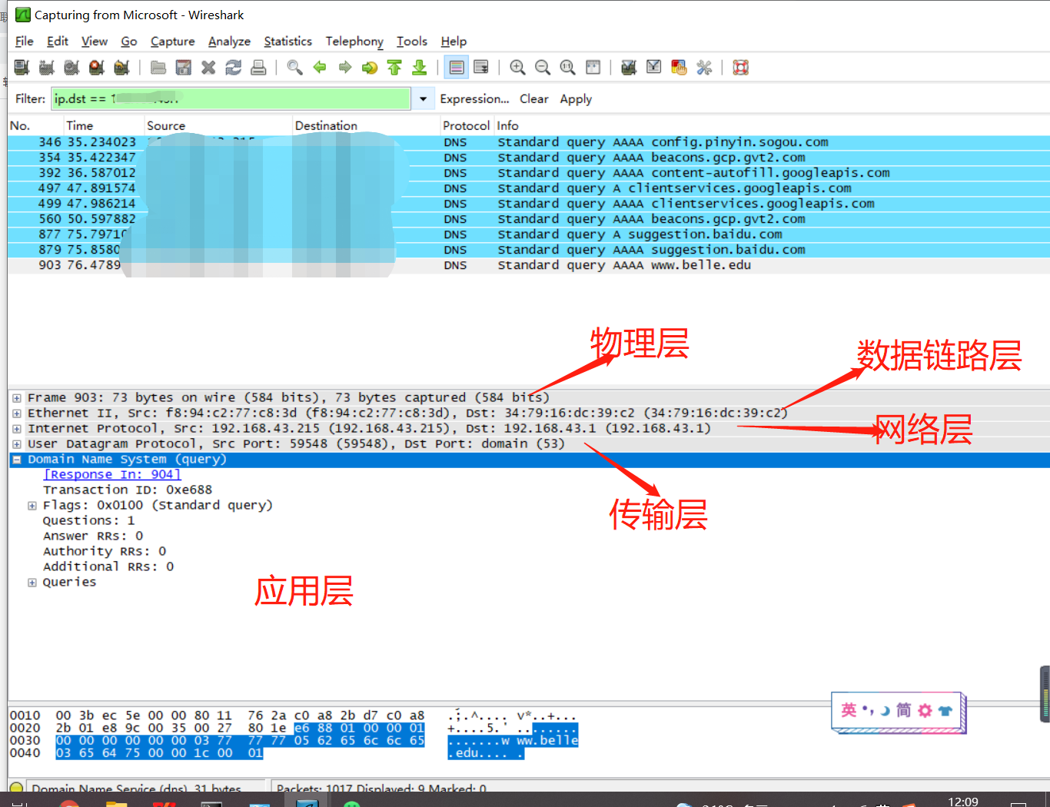Go back in packet history

[x=320, y=68]
